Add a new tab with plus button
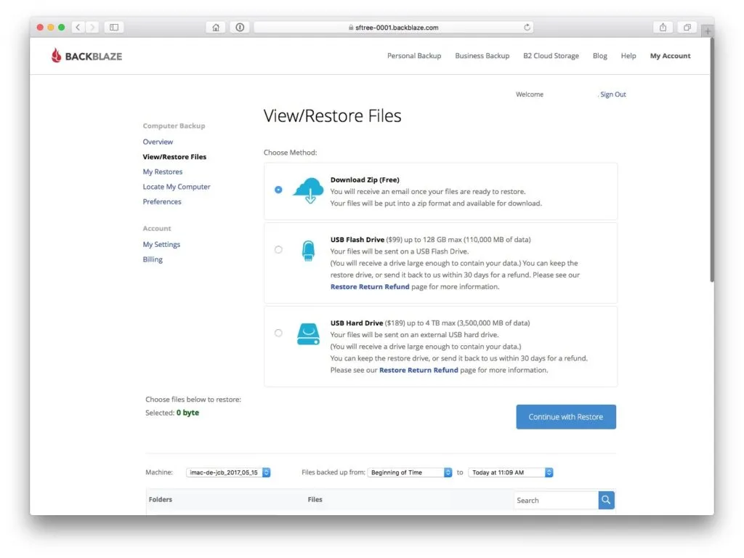Viewport: 744px width, 558px height. click(x=708, y=31)
